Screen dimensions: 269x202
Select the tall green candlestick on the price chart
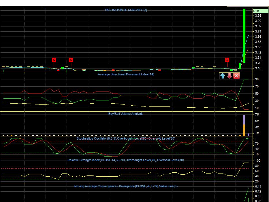tap(244, 36)
